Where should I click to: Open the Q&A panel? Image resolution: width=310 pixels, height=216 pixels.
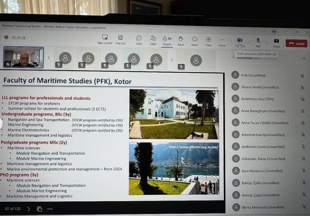point(153,40)
